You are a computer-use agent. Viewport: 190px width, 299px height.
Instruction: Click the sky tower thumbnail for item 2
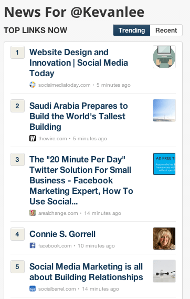tap(164, 110)
